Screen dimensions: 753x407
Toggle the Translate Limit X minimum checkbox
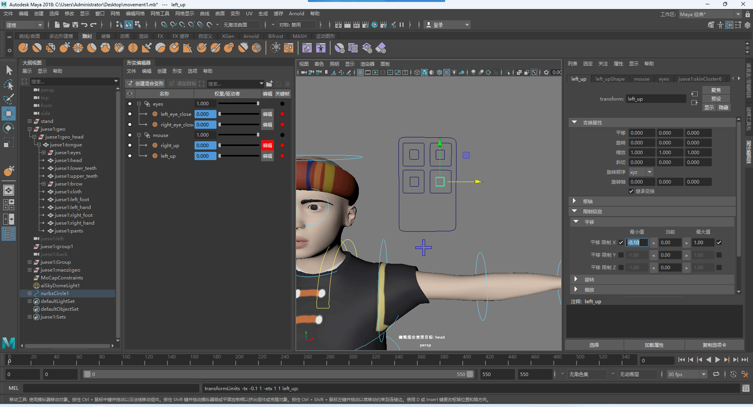[x=621, y=243]
